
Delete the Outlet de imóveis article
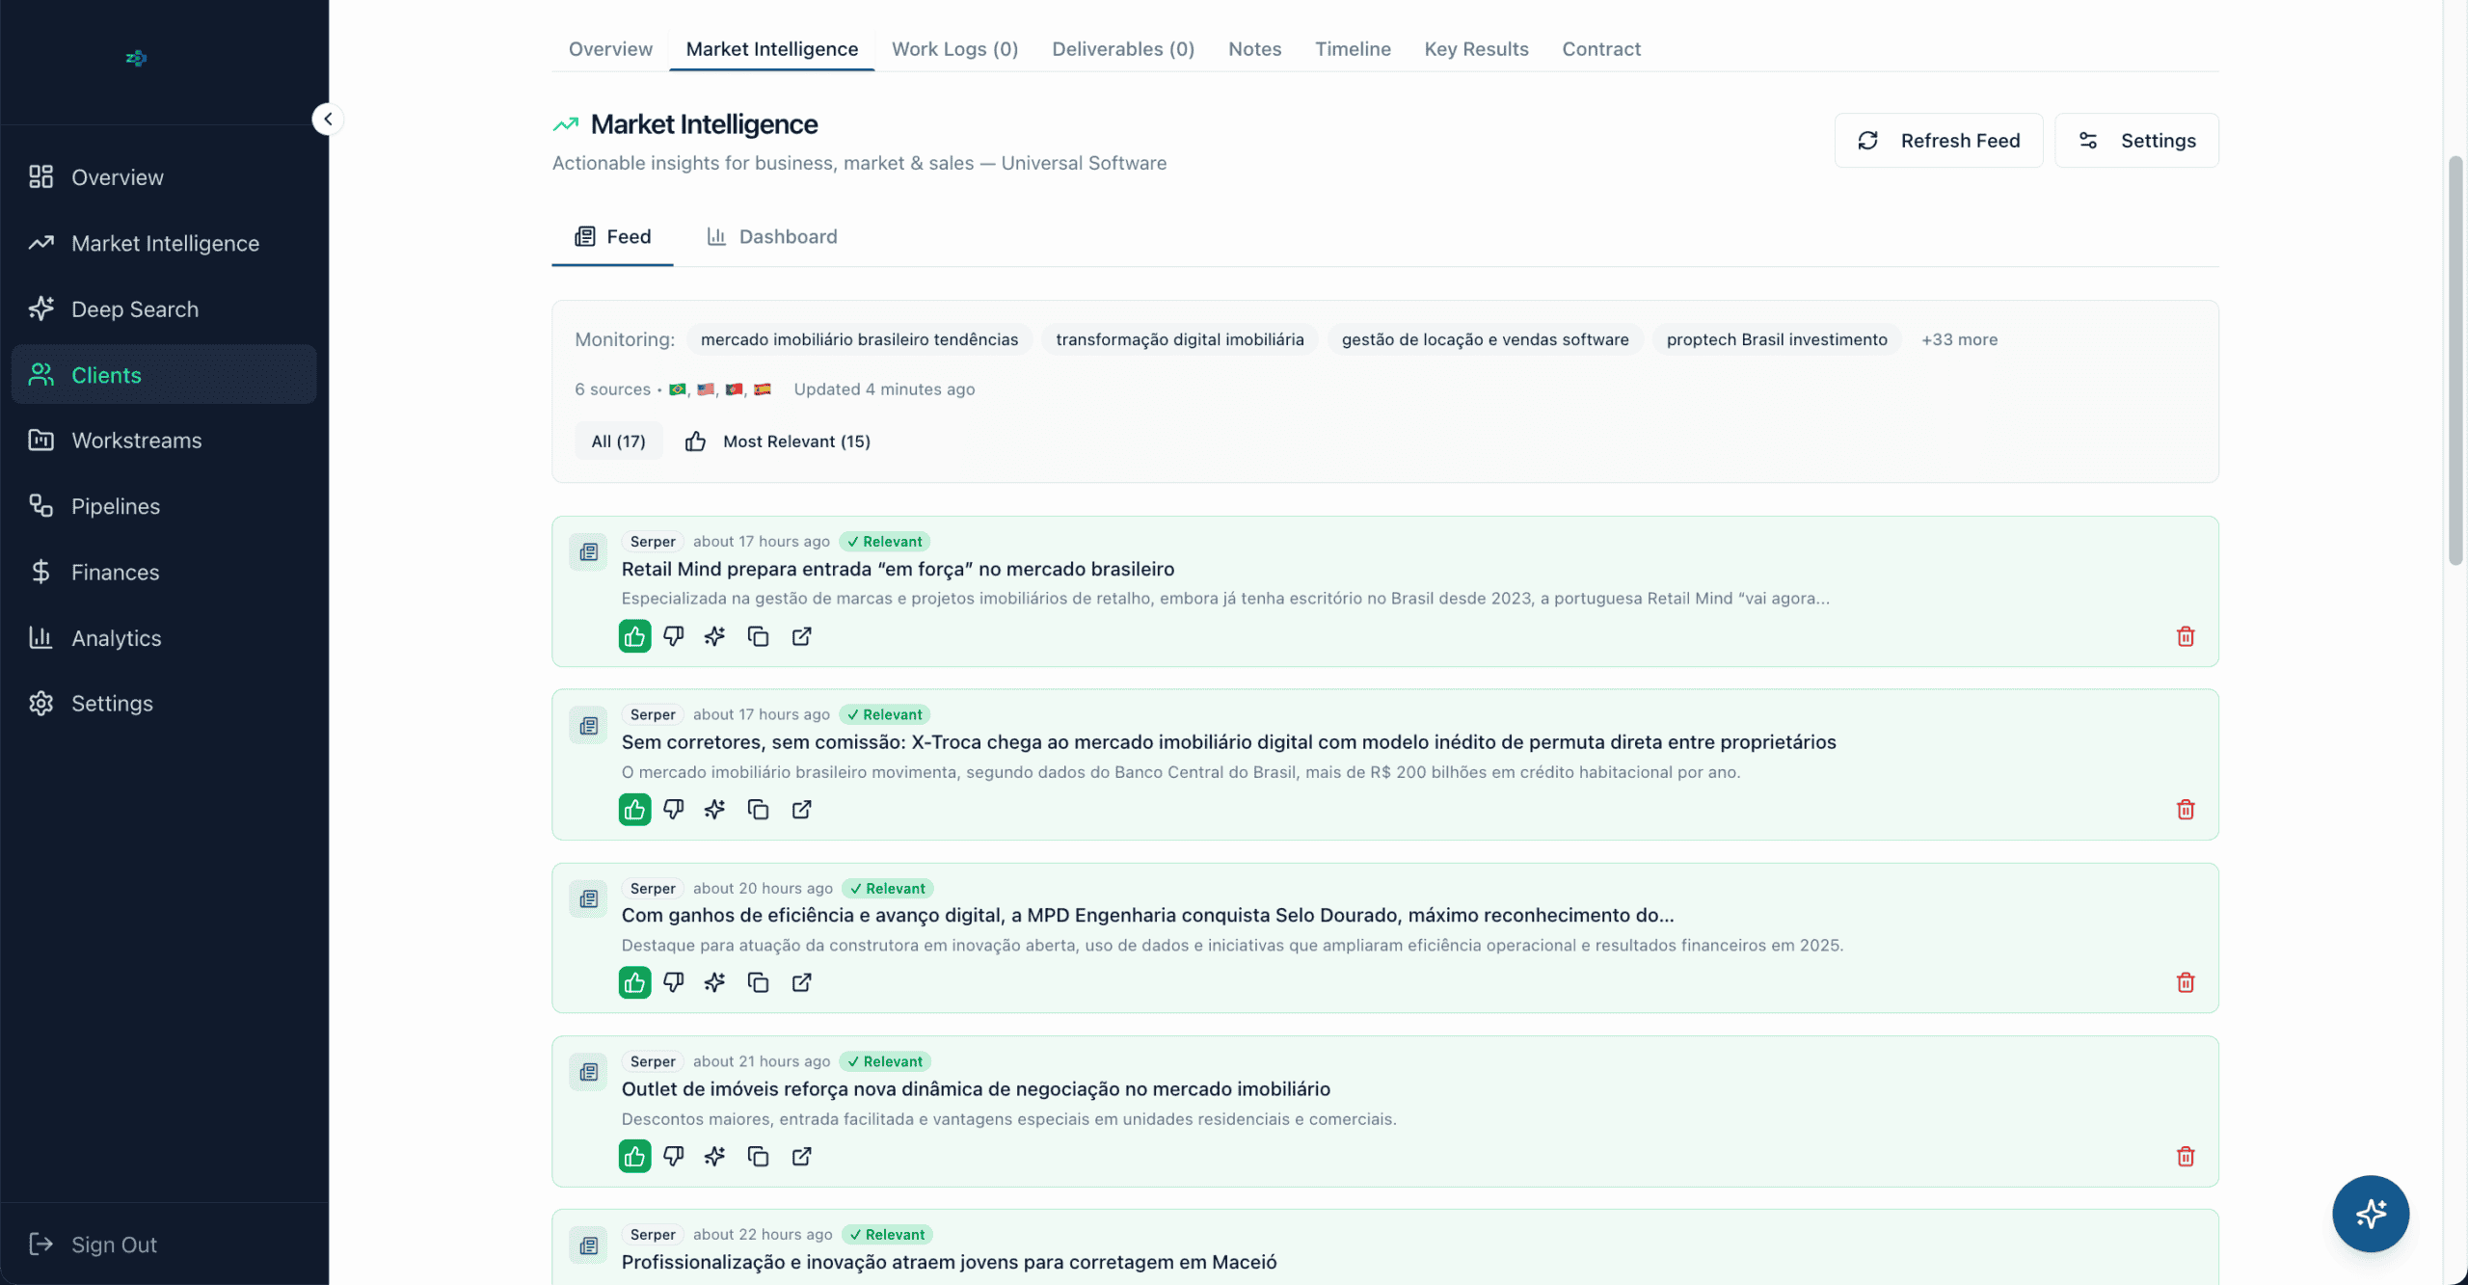pos(2185,1156)
